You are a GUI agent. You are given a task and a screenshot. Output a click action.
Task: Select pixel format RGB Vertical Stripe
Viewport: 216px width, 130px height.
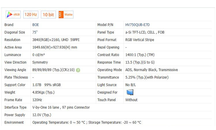140,40
